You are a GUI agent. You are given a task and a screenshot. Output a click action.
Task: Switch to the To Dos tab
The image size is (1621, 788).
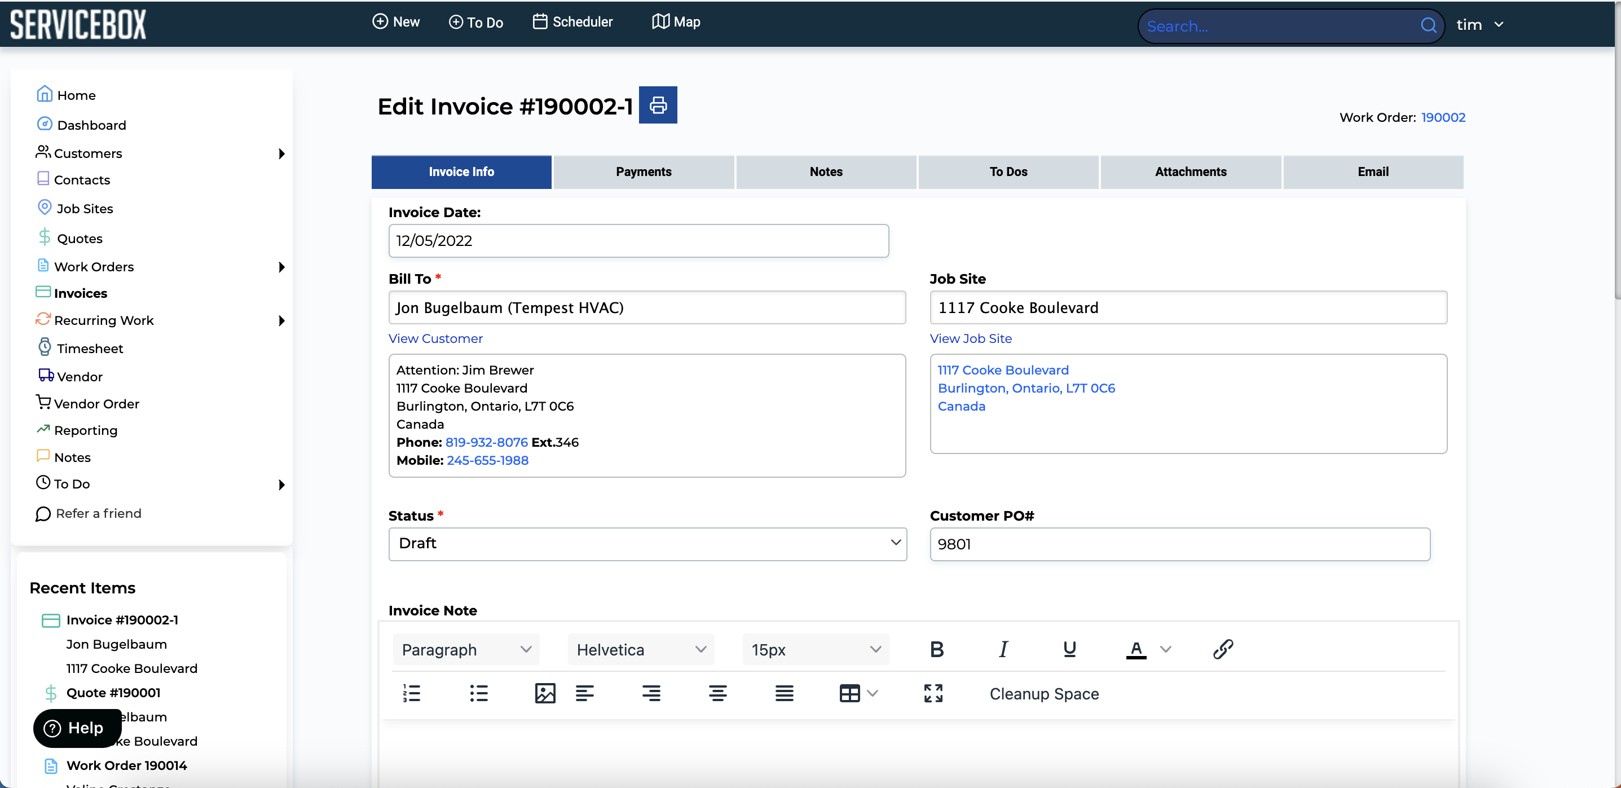(1008, 171)
